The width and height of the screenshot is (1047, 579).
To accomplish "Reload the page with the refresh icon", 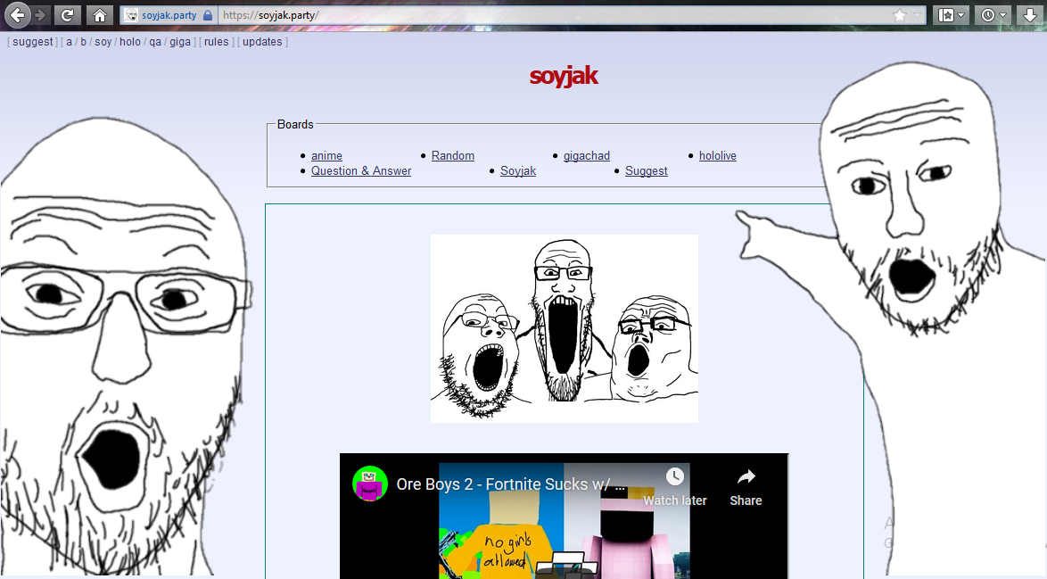I will pos(67,15).
